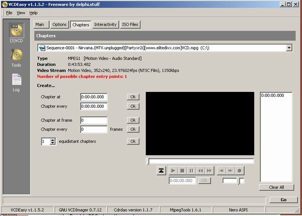Click the GNU VCDImager 0.7.12 status entry
This screenshot has width=302, height=216.
80,210
